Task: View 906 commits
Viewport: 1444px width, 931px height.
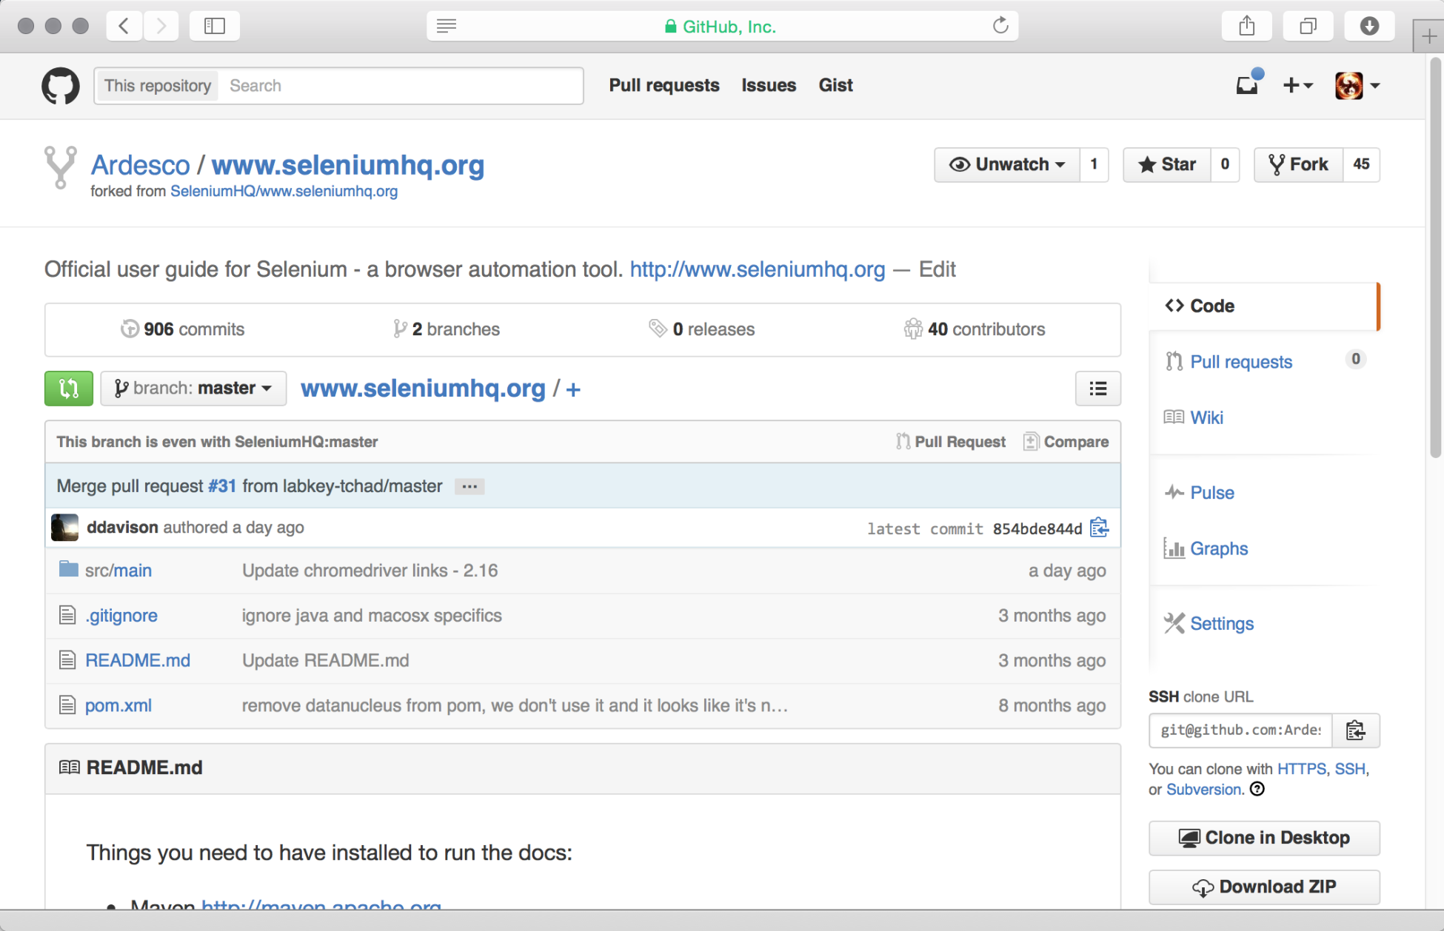Action: click(x=183, y=329)
